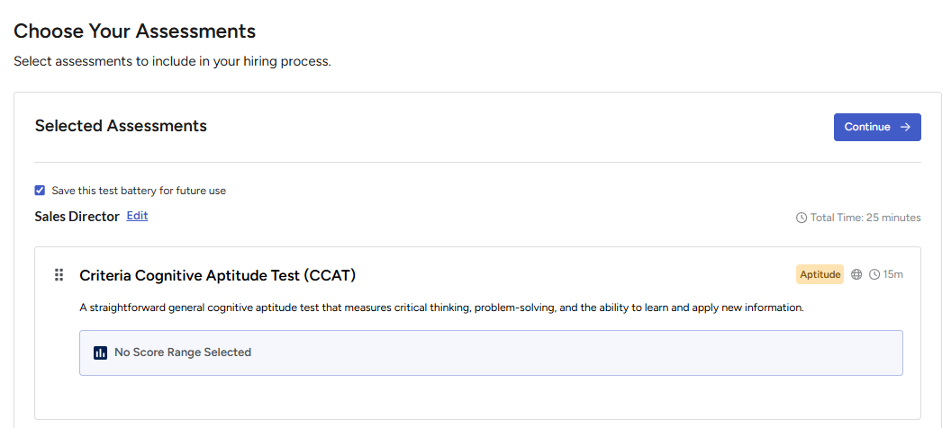Click the clock icon beside 15m
The image size is (951, 428).
(x=874, y=274)
